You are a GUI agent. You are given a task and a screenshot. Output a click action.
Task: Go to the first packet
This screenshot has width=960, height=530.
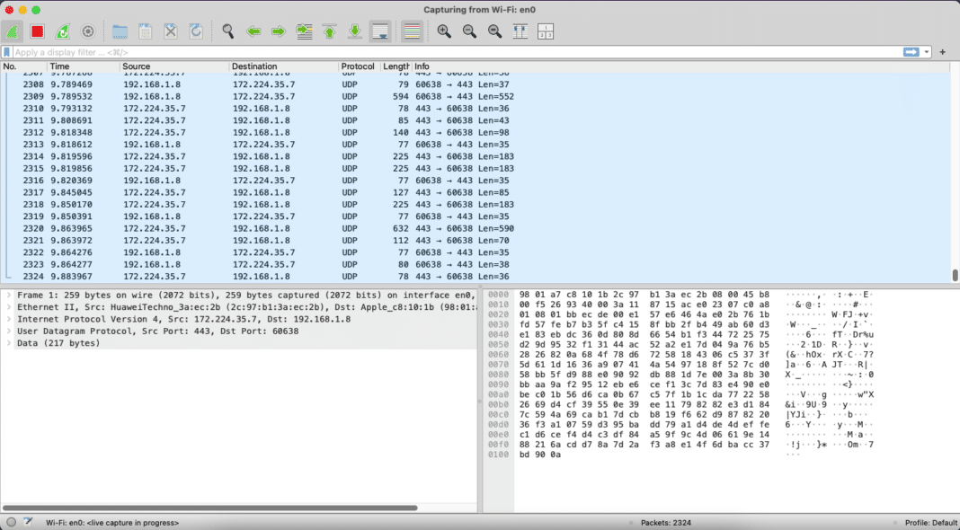point(329,31)
